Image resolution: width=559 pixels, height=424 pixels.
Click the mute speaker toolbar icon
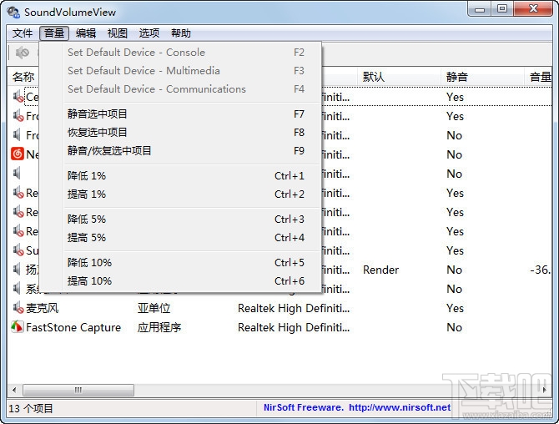(x=22, y=53)
